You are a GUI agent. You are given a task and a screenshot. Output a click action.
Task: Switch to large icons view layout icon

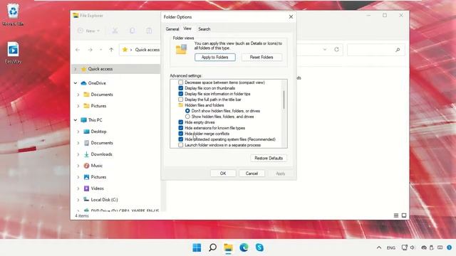(x=404, y=215)
